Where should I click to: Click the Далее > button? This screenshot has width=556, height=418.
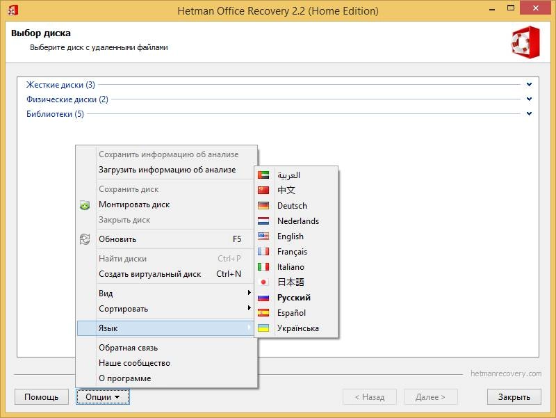[430, 396]
